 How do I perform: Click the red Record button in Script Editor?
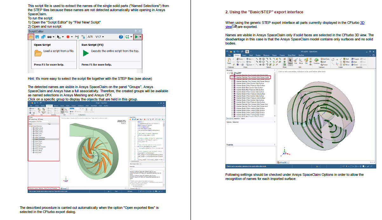pos(68,37)
